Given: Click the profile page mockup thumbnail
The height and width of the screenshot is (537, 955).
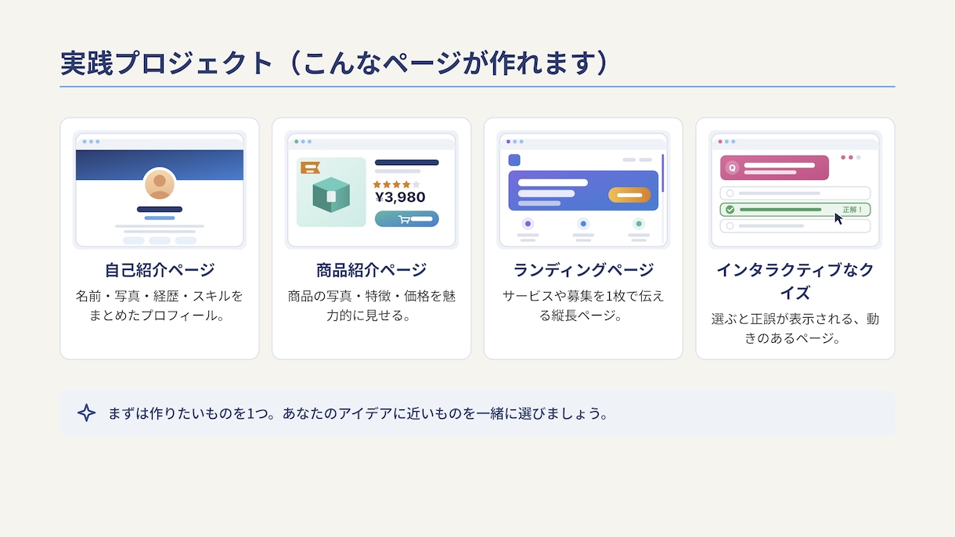Looking at the screenshot, I should pyautogui.click(x=160, y=190).
